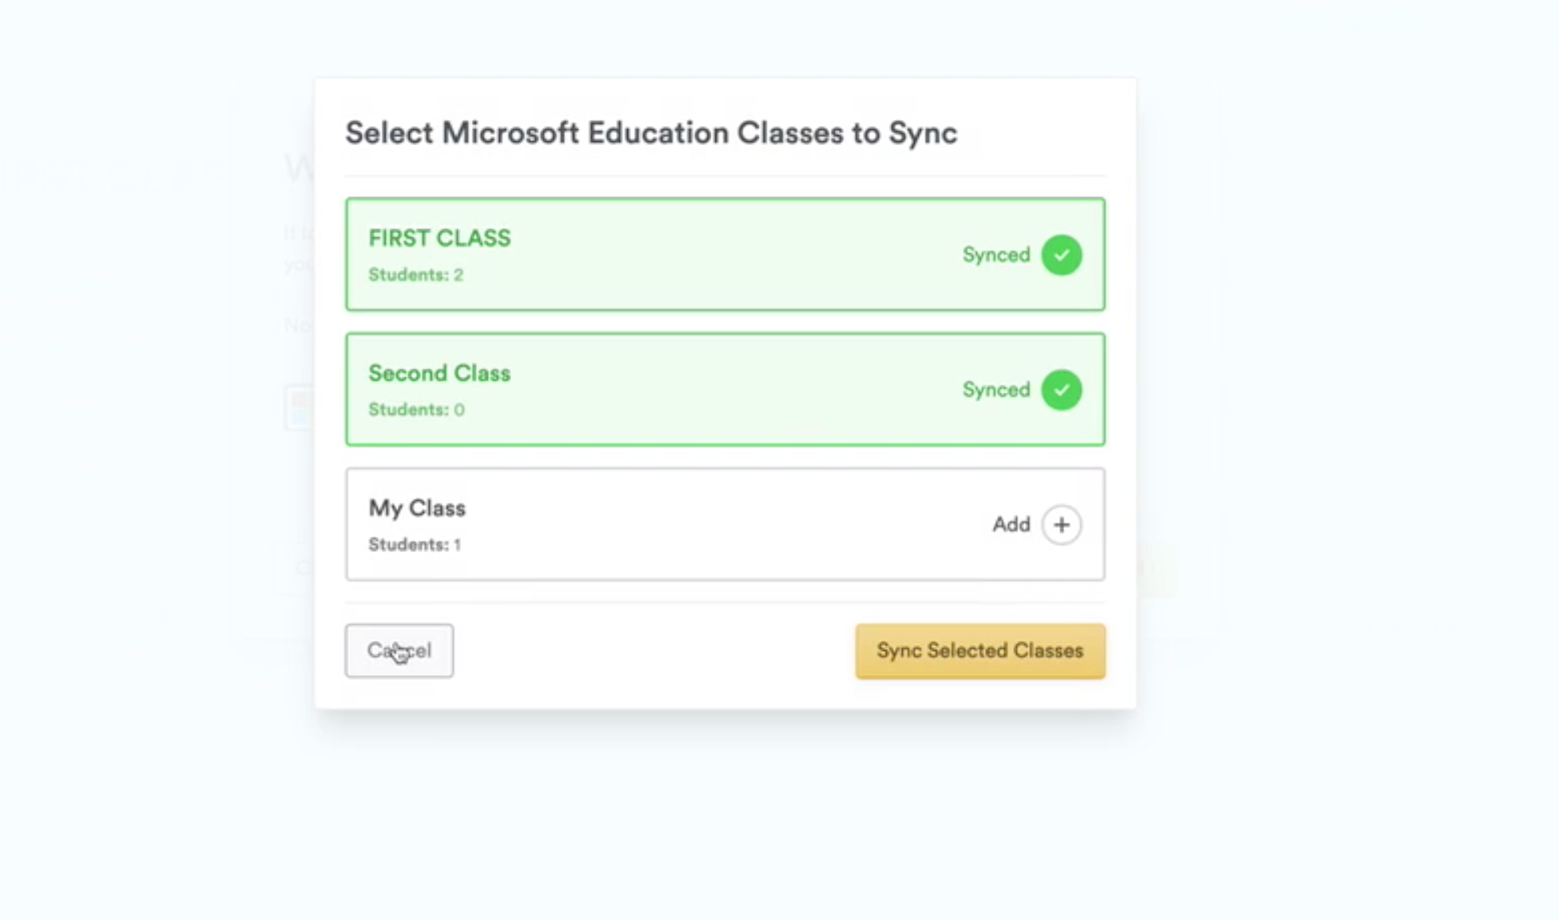Viewport: 1559px width, 920px height.
Task: Click empty space inside the Second Class card
Action: 722,389
